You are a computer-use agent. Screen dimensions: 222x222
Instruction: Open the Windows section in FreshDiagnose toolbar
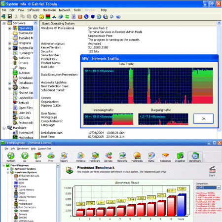(81, 157)
